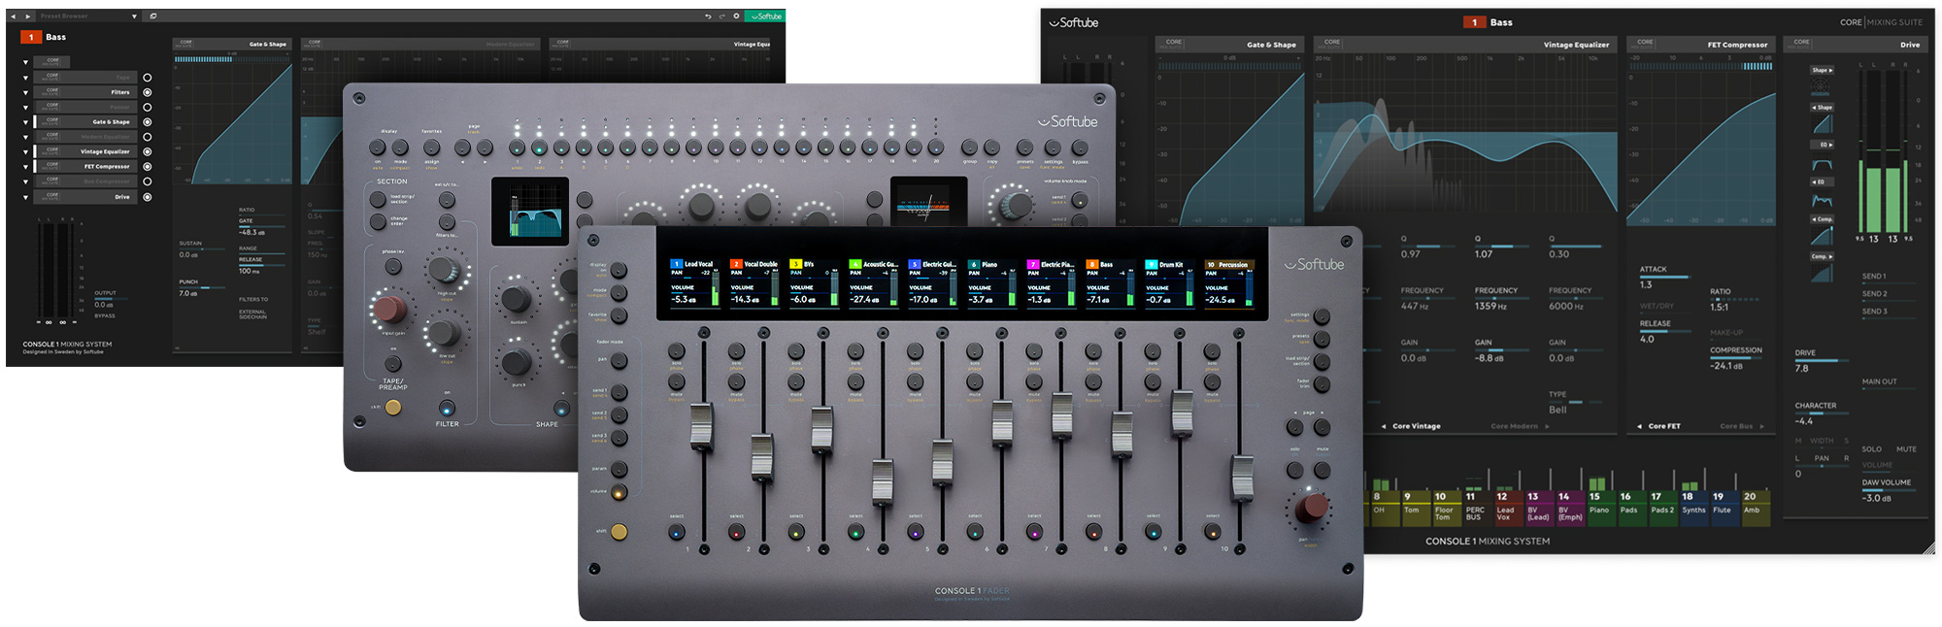Open the Preset Browser dropdown arrow
Viewport: 1942px width, 627px height.
pyautogui.click(x=134, y=16)
